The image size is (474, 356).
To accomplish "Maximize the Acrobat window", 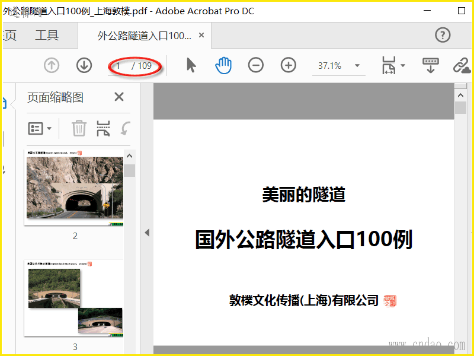I will 462,11.
